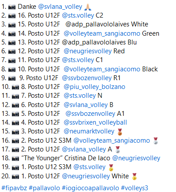Image resolution: width=176 pixels, height=192 pixels.
Task: Click the #iogiocoapallavolo hashtag
Action: (x=90, y=188)
